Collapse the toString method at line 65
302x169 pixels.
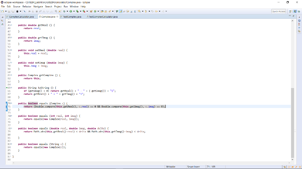12,88
